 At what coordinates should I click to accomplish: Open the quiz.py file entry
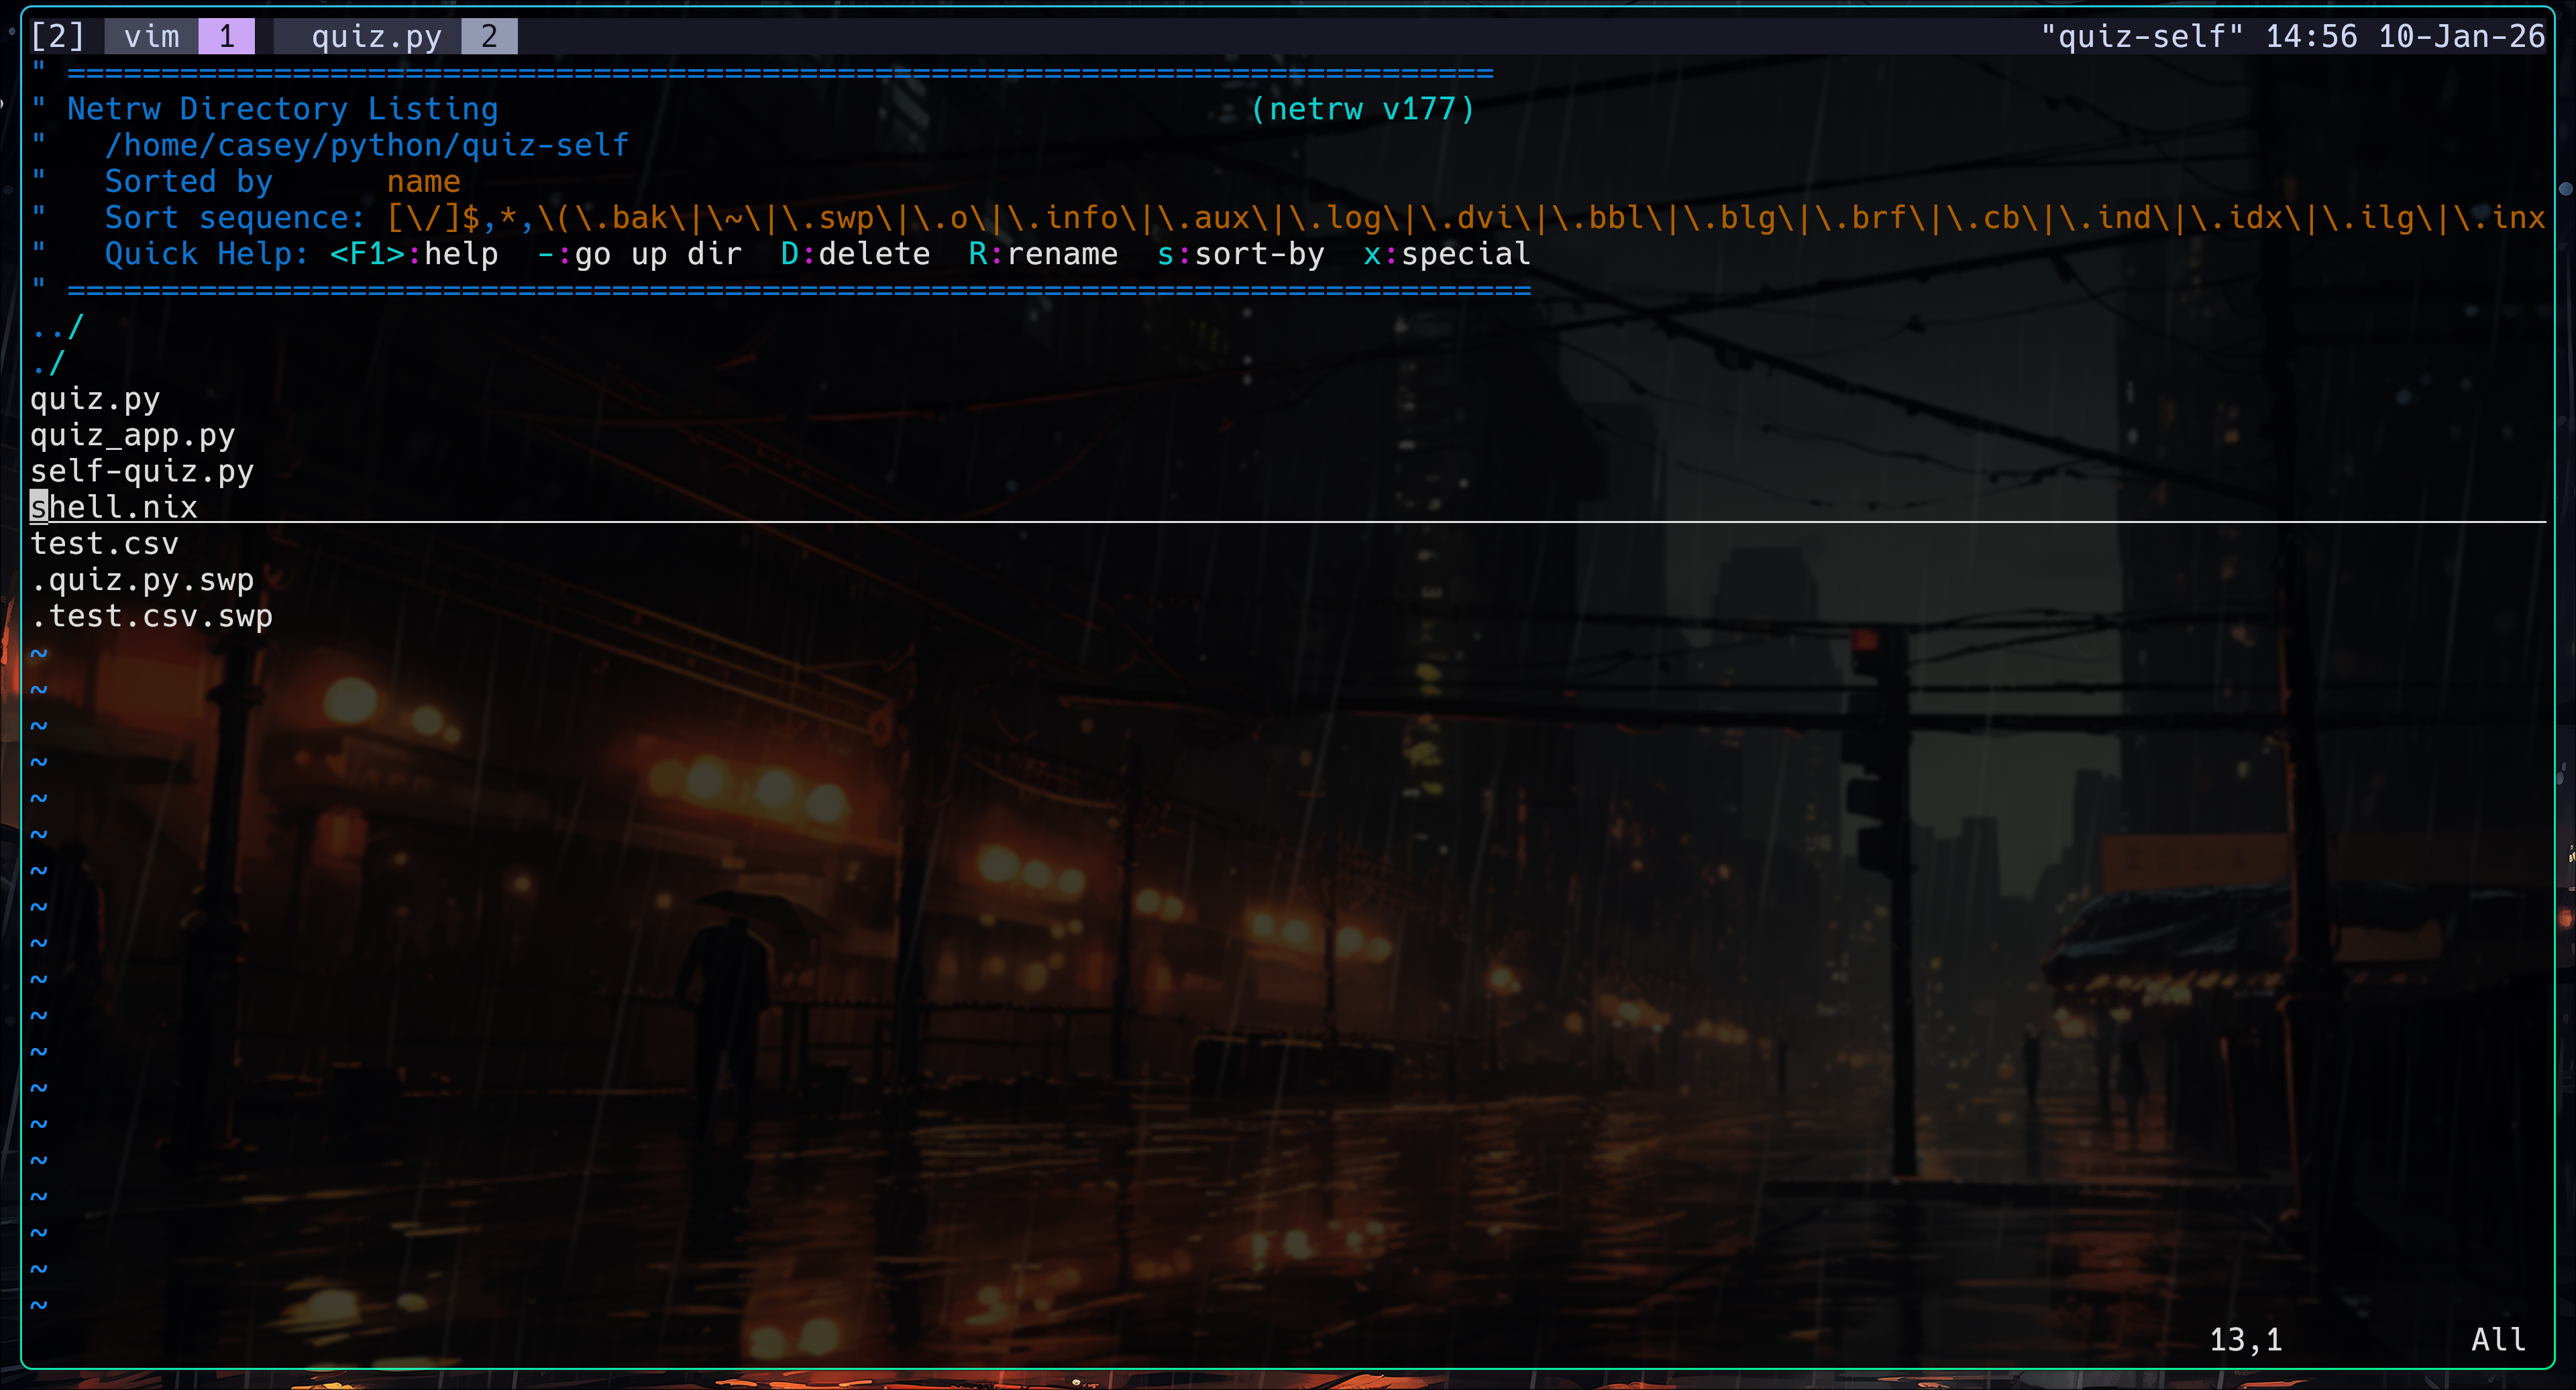coord(95,399)
